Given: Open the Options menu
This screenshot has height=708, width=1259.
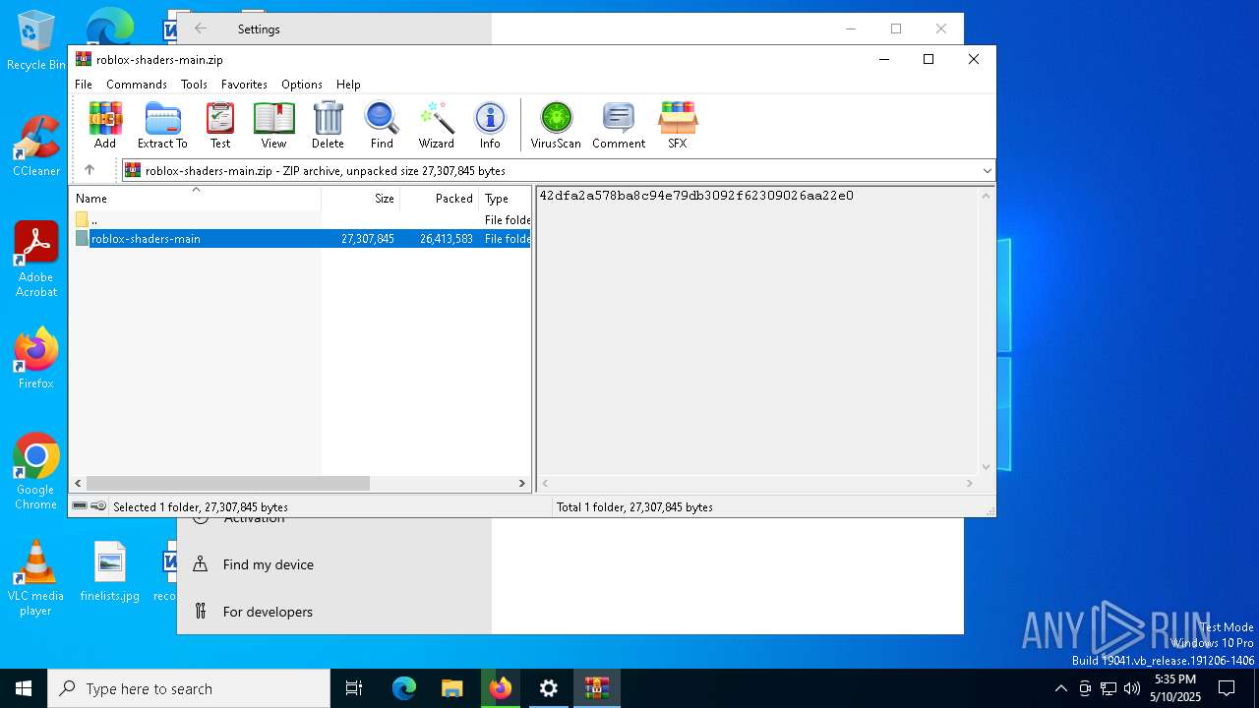Looking at the screenshot, I should (x=302, y=85).
